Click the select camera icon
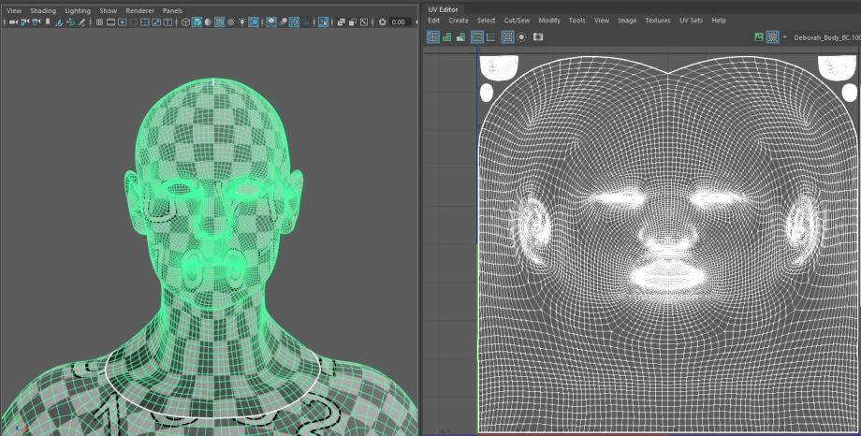This screenshot has height=436, width=861. (x=13, y=22)
